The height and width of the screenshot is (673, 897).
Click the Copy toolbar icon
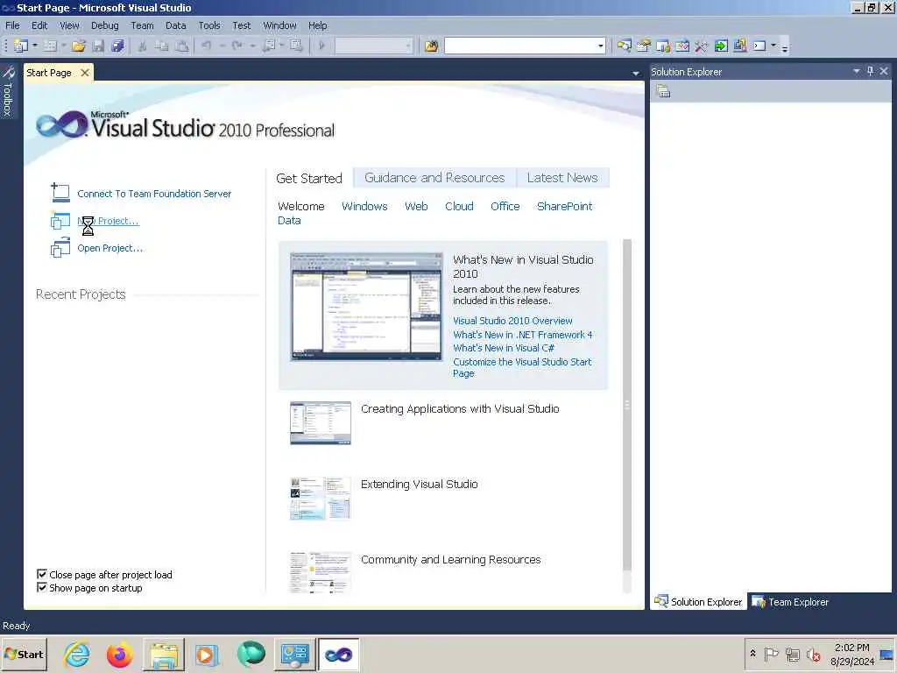[162, 46]
